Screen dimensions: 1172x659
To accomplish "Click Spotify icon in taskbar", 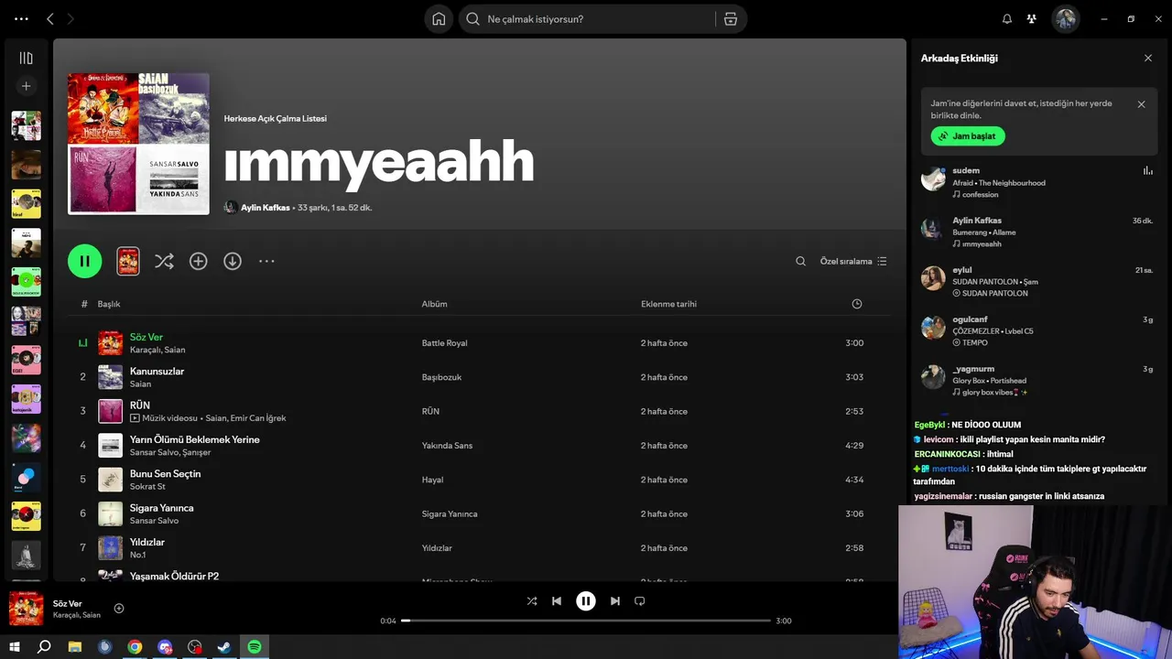I will click(255, 647).
